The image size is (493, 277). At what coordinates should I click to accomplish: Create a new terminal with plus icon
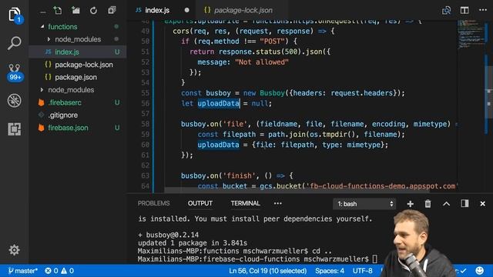[x=410, y=204]
